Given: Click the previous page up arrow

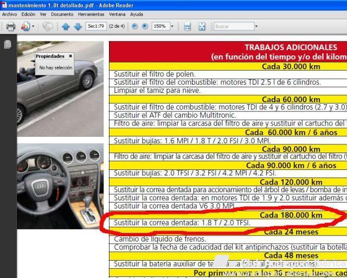Looking at the screenshot, I should coord(66,26).
